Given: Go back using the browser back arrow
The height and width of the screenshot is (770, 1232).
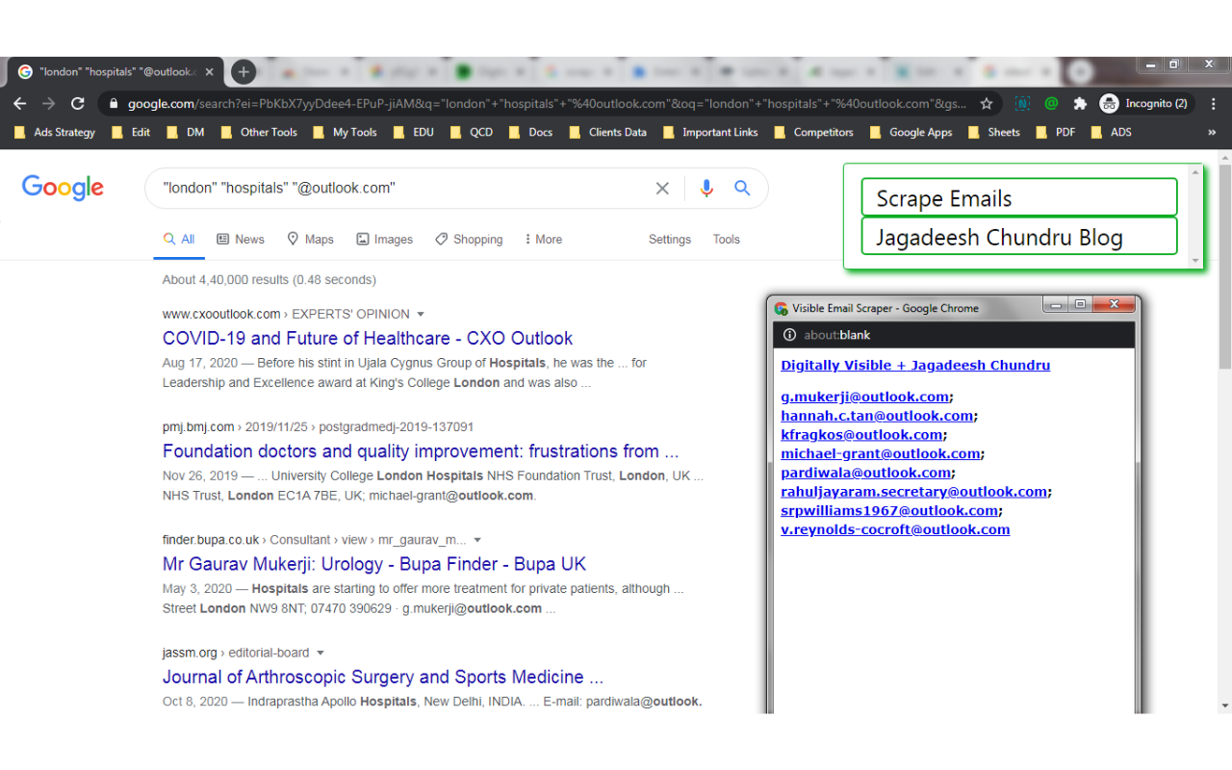Looking at the screenshot, I should [x=20, y=103].
